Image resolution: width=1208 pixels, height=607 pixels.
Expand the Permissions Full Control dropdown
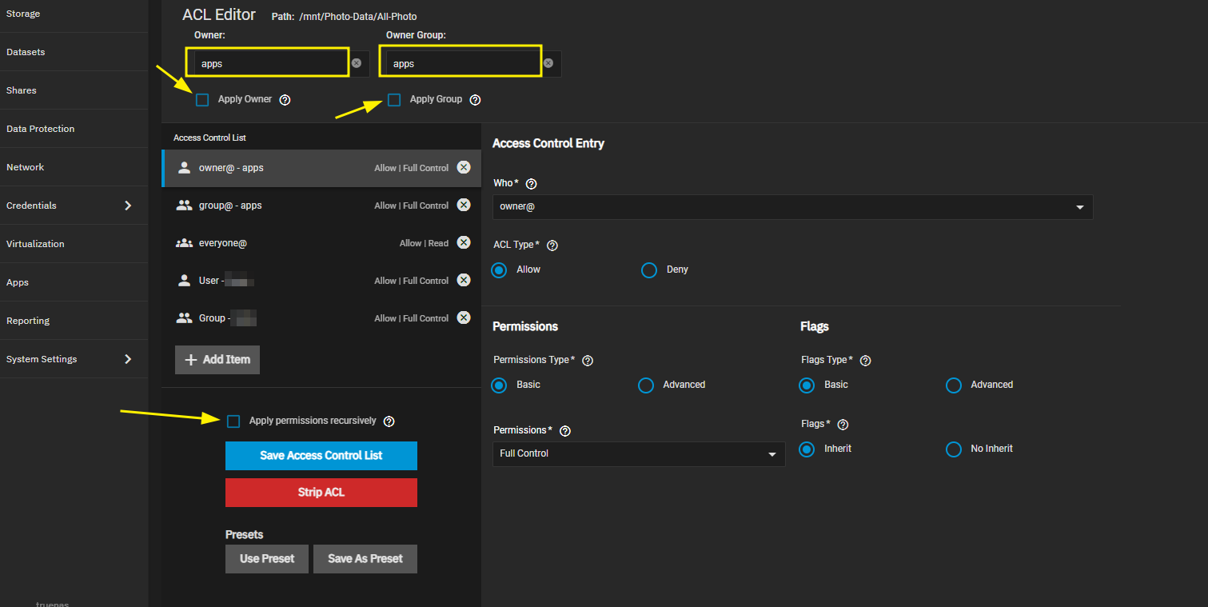pos(638,454)
